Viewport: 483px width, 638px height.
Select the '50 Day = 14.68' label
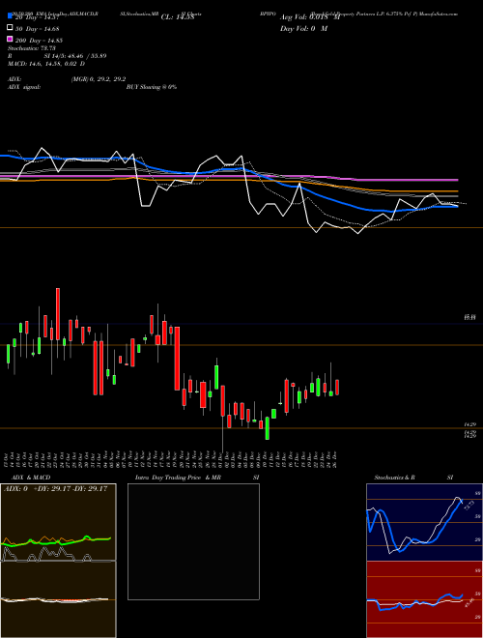(38, 28)
